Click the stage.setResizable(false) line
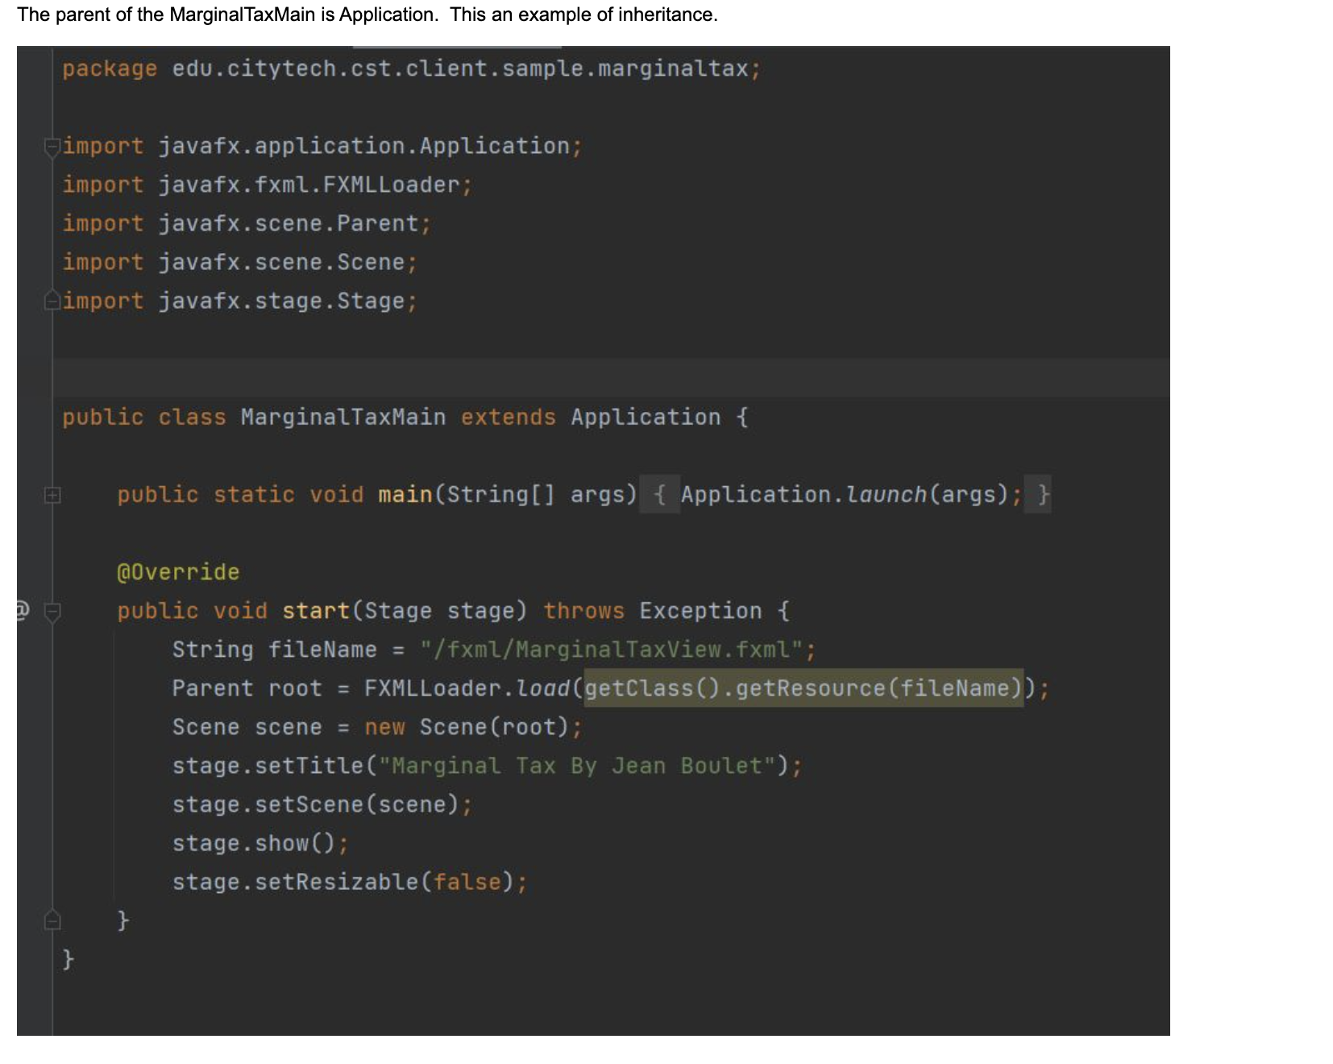The height and width of the screenshot is (1064, 1333). pyautogui.click(x=347, y=881)
